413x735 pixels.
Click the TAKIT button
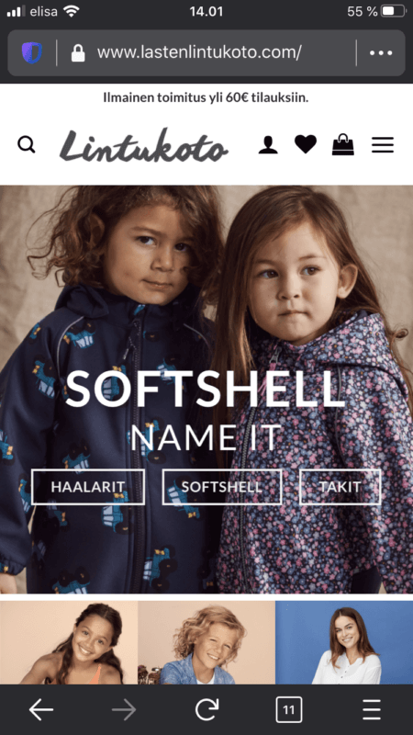point(340,487)
